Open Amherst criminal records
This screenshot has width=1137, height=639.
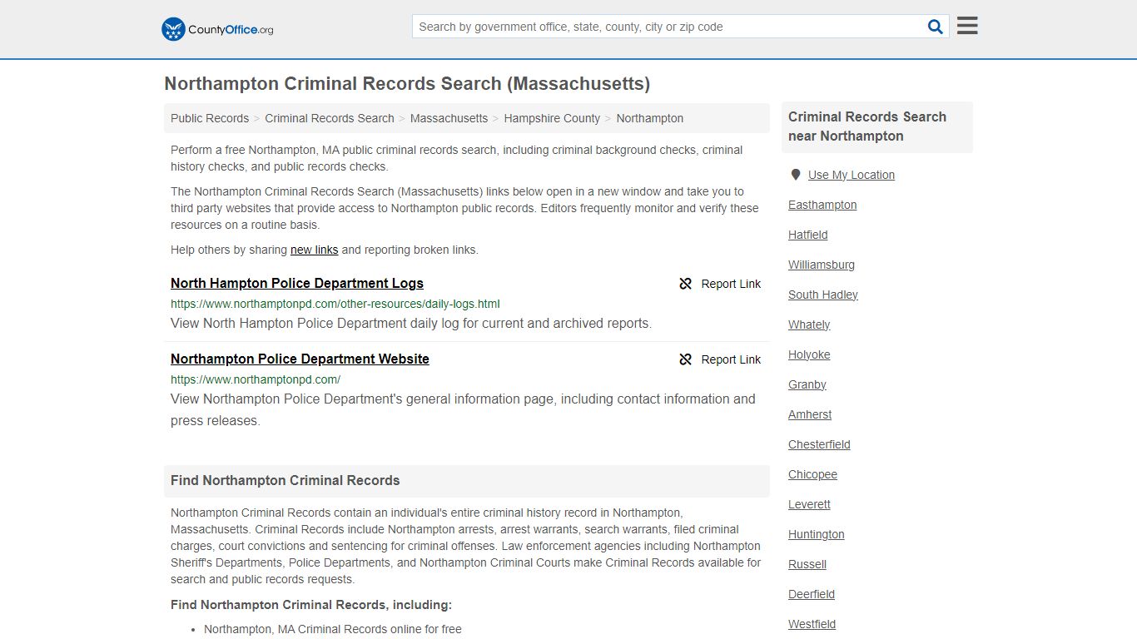[810, 414]
